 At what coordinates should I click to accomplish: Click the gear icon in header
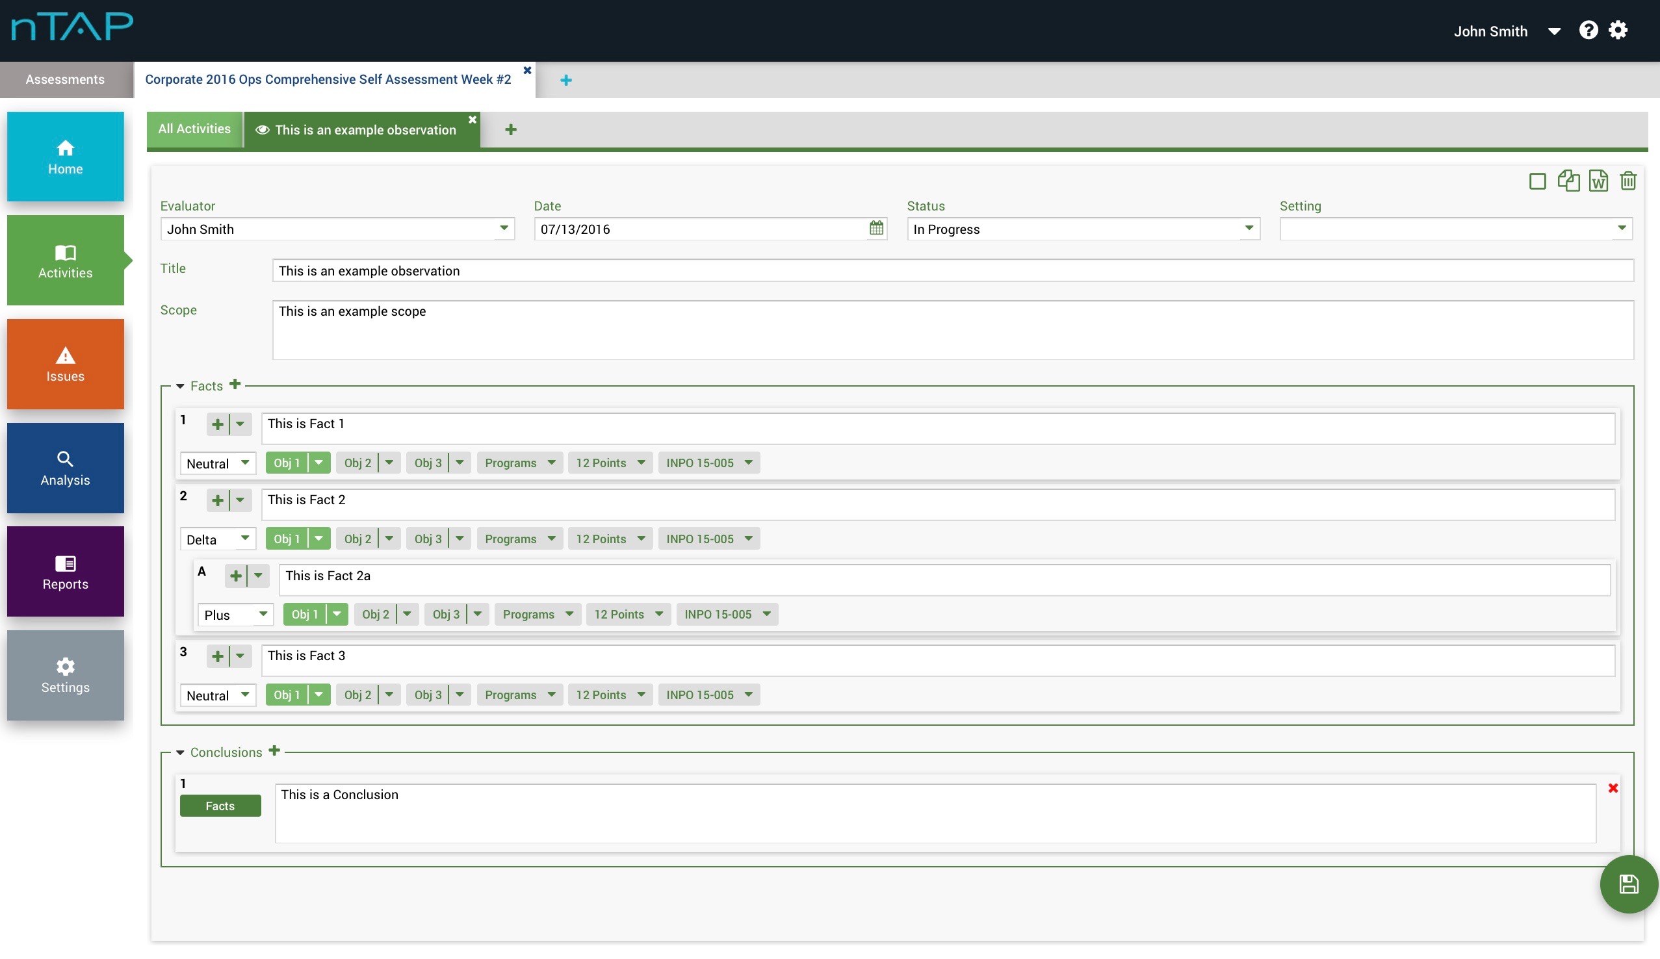click(1618, 31)
